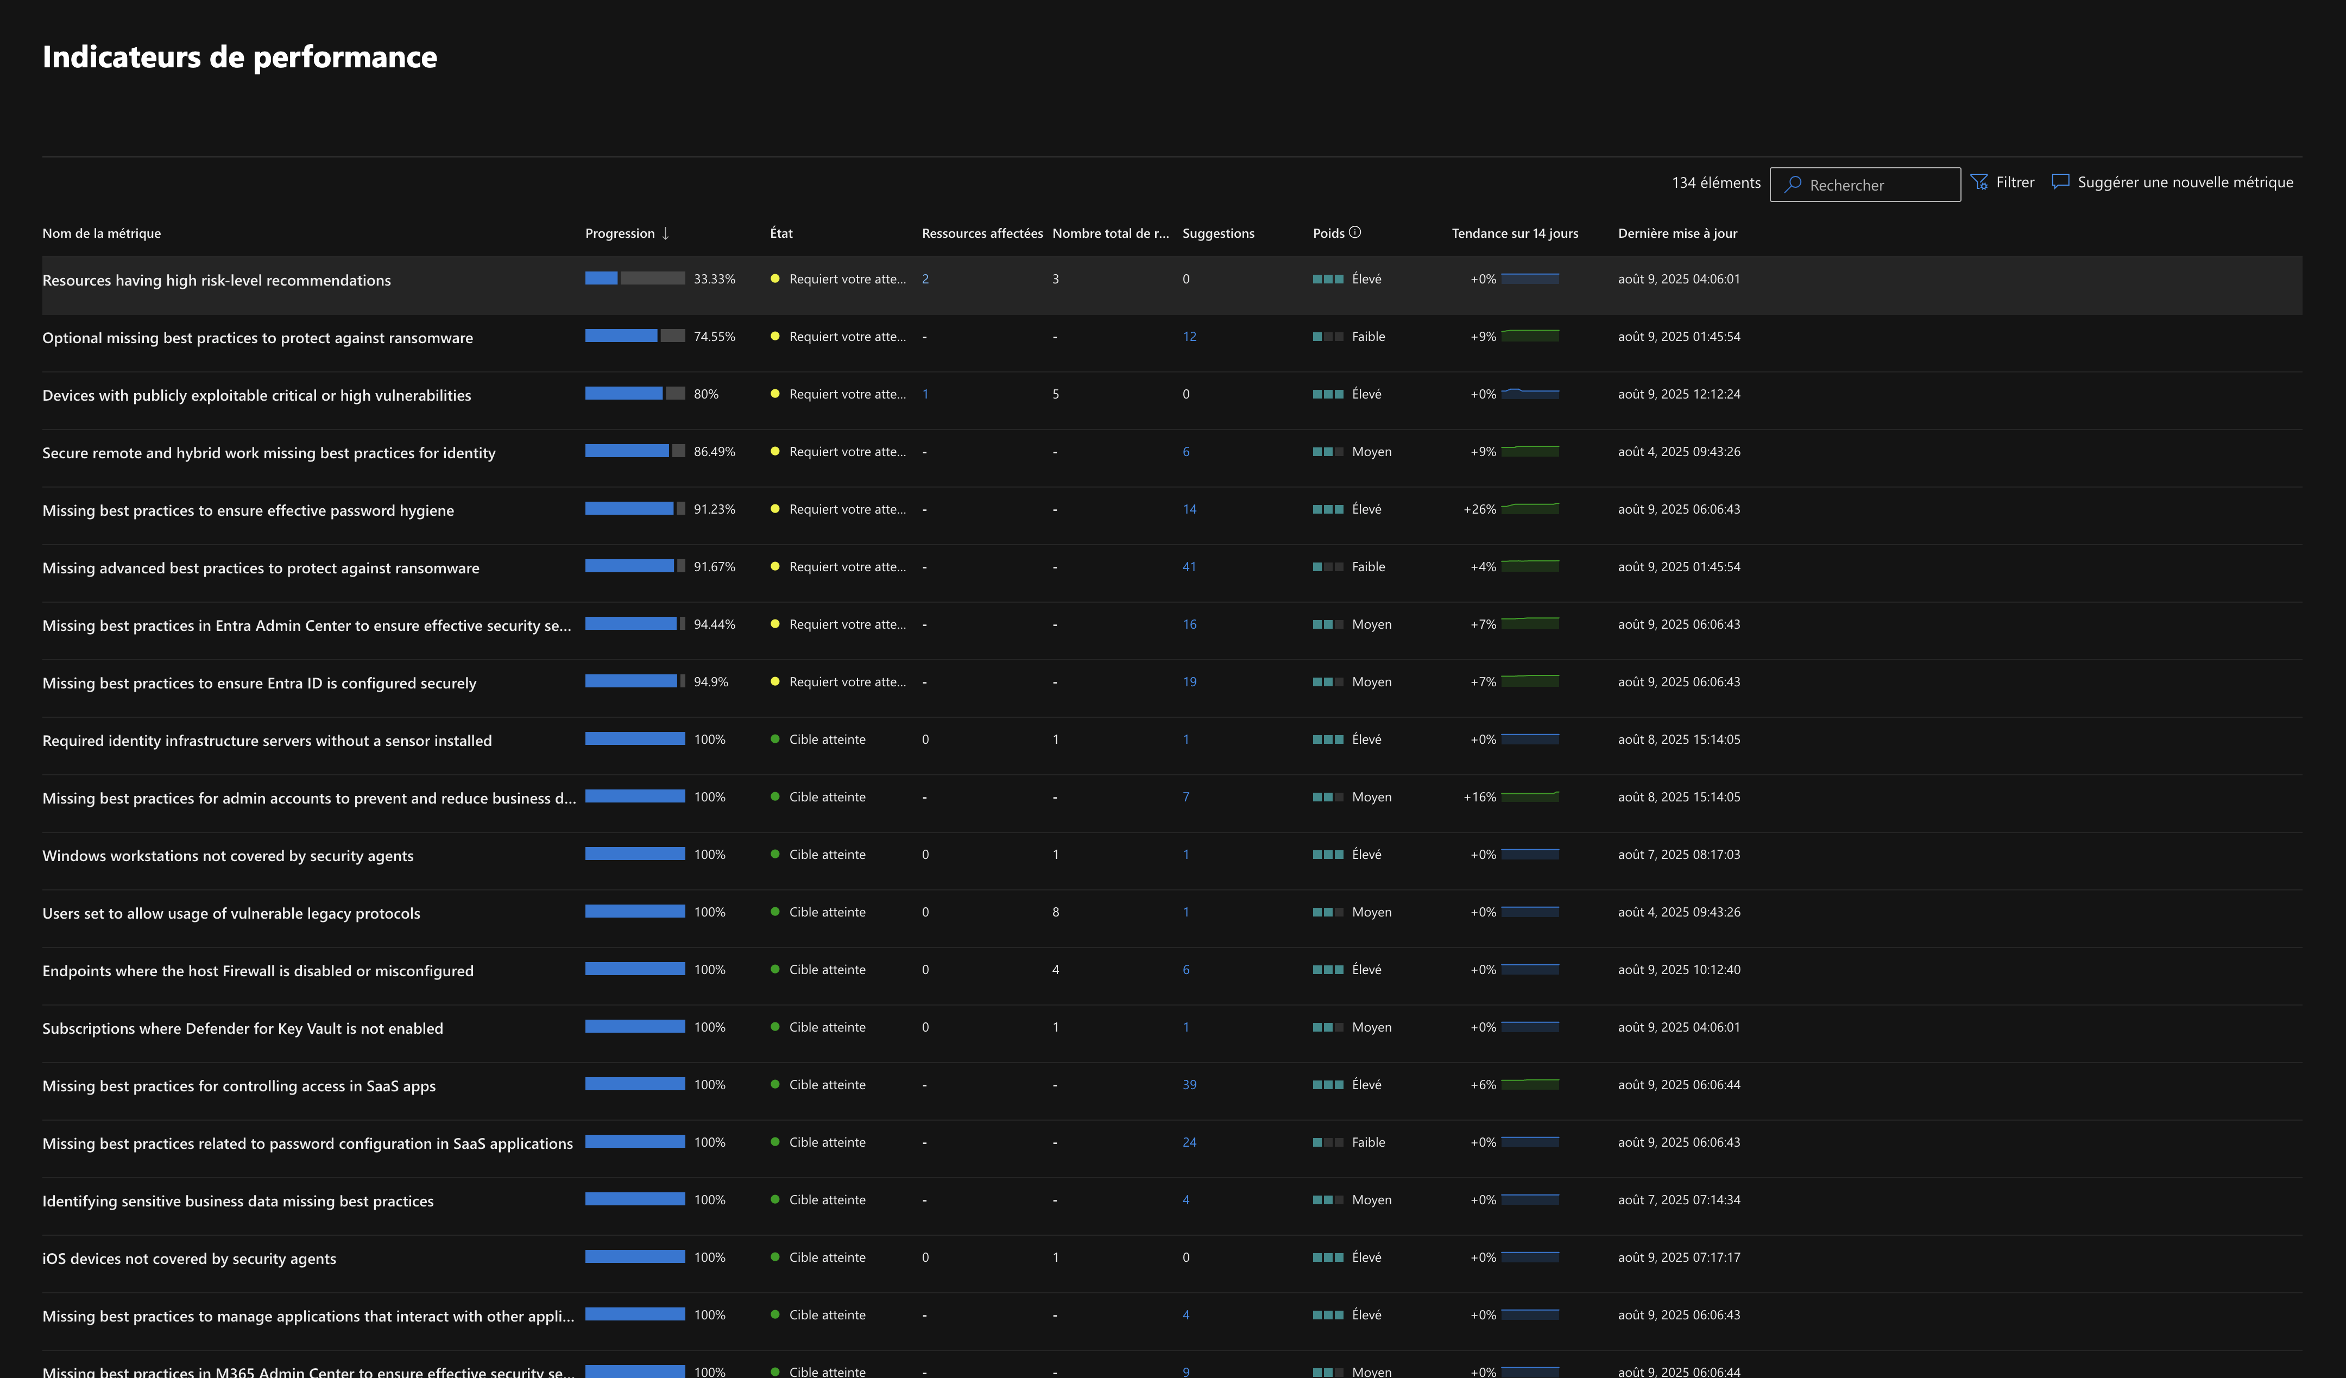The height and width of the screenshot is (1378, 2346).
Task: Open affected resources count 2 link
Action: pos(925,279)
